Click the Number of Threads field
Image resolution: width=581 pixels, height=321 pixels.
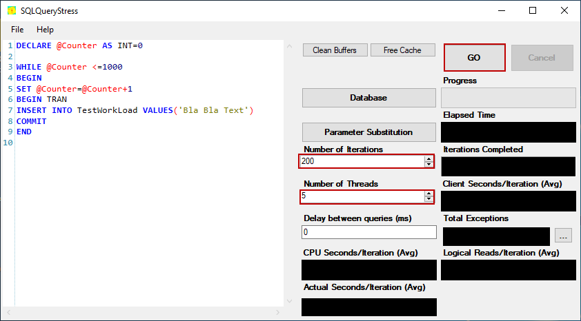362,196
